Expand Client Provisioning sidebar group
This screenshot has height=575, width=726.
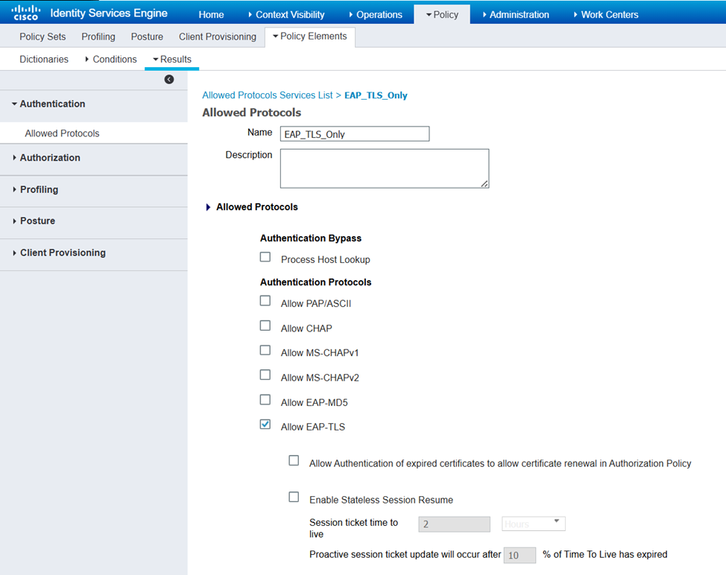point(14,253)
